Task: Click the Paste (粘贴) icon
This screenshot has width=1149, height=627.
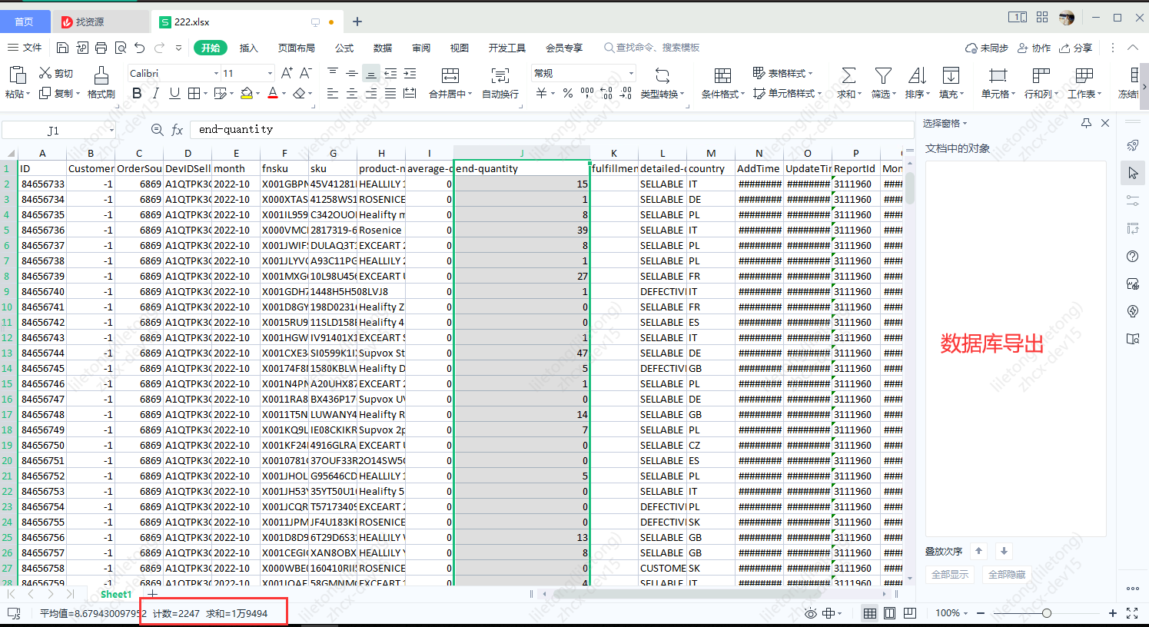Action: (17, 75)
